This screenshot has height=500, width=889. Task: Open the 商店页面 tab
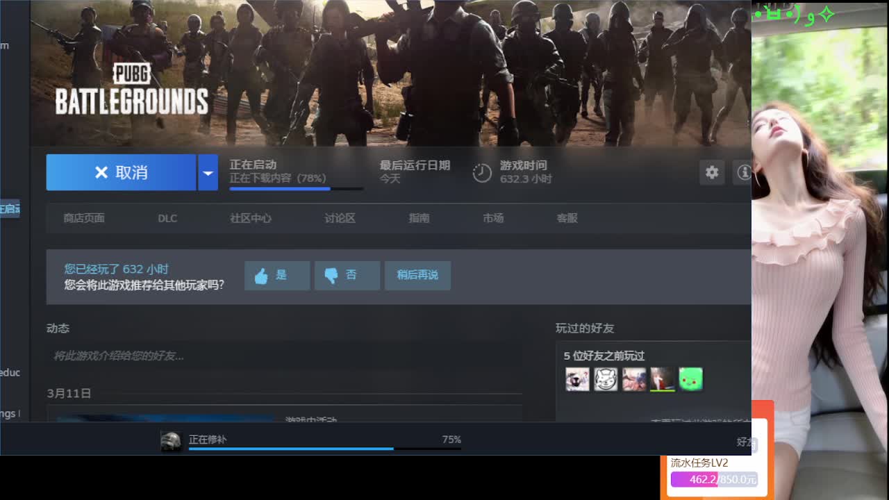(84, 218)
